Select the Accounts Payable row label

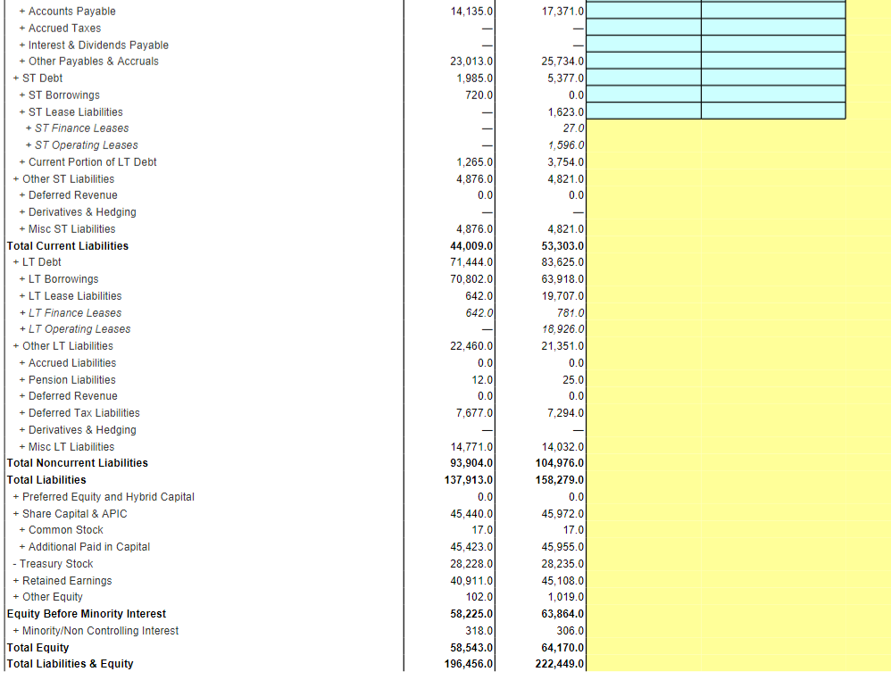tap(71, 12)
